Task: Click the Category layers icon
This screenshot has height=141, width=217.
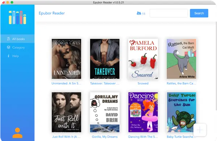Action: tap(8, 47)
